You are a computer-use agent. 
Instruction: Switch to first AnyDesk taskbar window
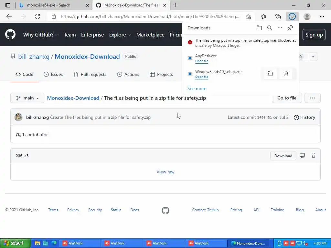pos(80,243)
